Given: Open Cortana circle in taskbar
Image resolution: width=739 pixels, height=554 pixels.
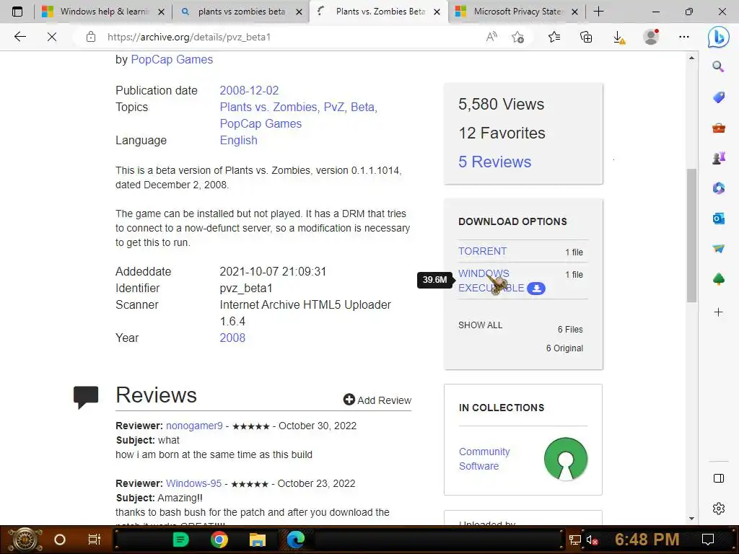Looking at the screenshot, I should coord(60,540).
